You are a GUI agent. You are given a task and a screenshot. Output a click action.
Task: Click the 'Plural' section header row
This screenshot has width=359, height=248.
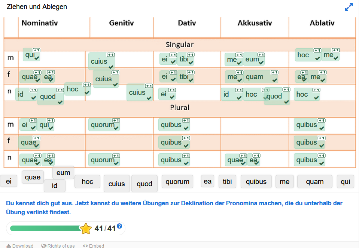(x=180, y=108)
